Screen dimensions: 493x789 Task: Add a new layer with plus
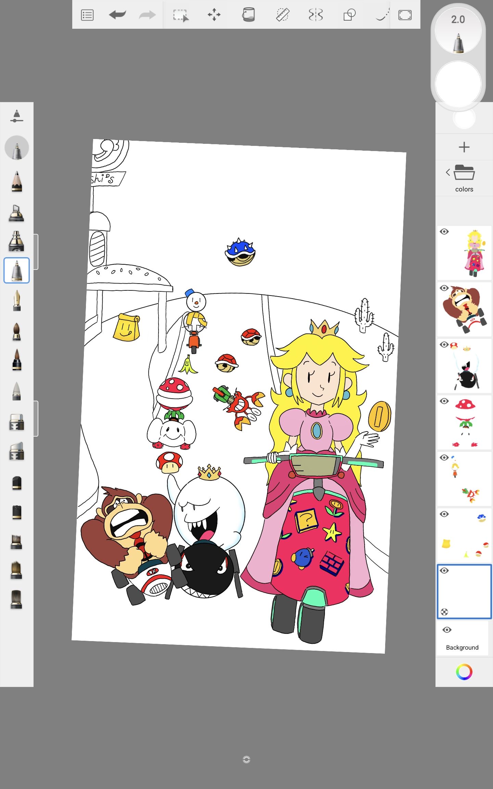464,147
